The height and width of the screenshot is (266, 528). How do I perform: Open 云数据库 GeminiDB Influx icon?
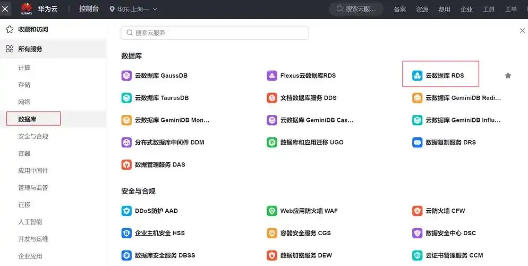pos(417,120)
